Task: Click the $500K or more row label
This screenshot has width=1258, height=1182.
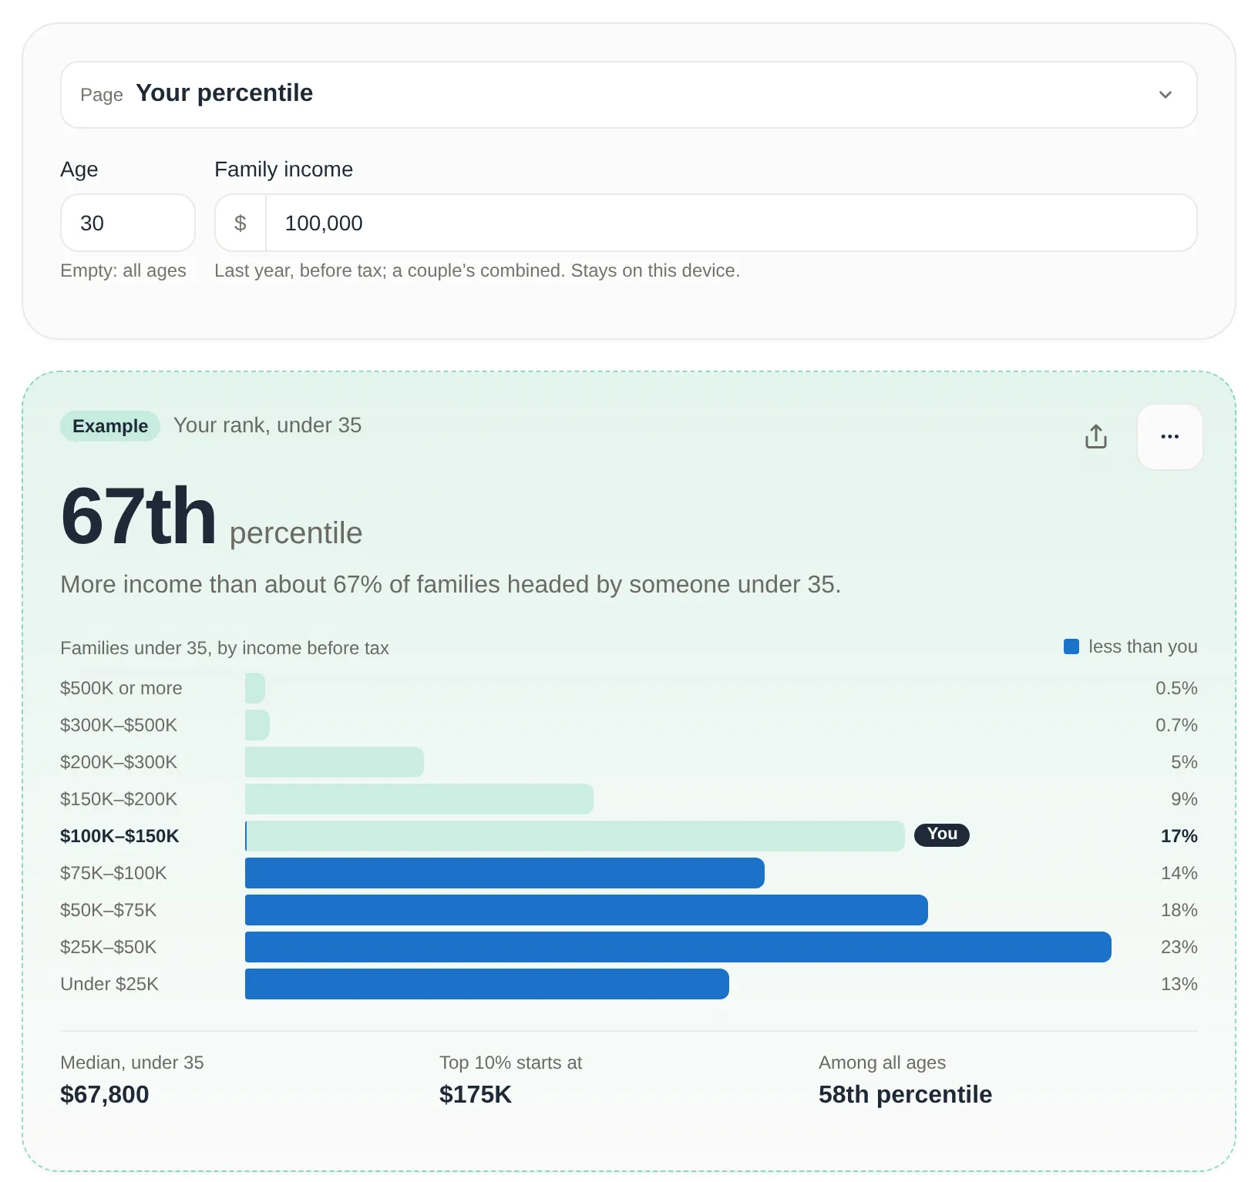Action: (121, 688)
